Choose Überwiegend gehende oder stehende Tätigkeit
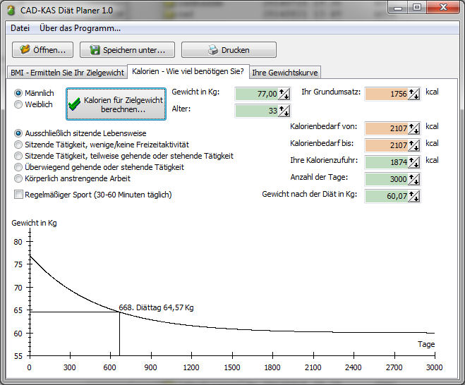Image resolution: width=465 pixels, height=385 pixels. (19, 167)
